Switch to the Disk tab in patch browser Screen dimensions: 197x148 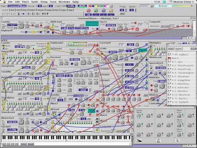click(171, 49)
